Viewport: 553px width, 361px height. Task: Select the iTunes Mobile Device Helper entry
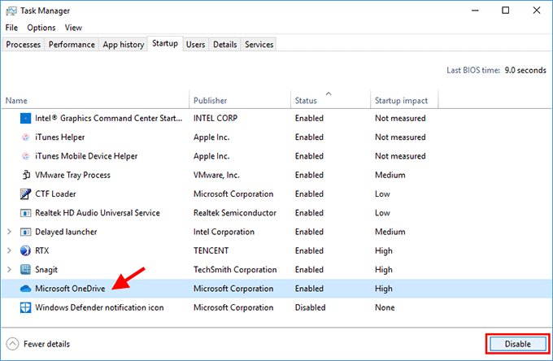86,156
